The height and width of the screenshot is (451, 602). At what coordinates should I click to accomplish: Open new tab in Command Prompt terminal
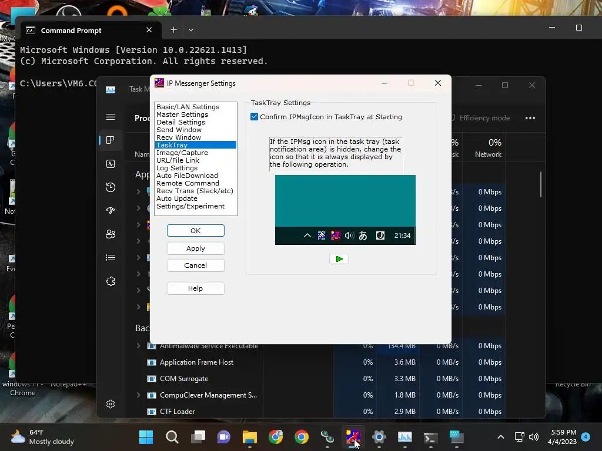click(x=173, y=29)
